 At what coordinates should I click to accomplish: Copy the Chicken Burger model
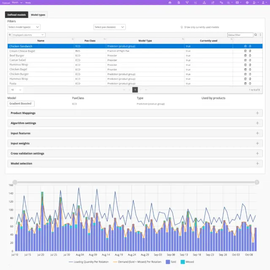(250, 74)
